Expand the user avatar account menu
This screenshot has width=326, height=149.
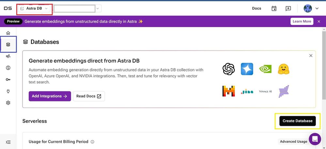coord(311,8)
